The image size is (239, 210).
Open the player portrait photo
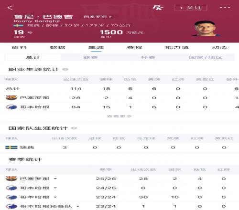(x=206, y=29)
